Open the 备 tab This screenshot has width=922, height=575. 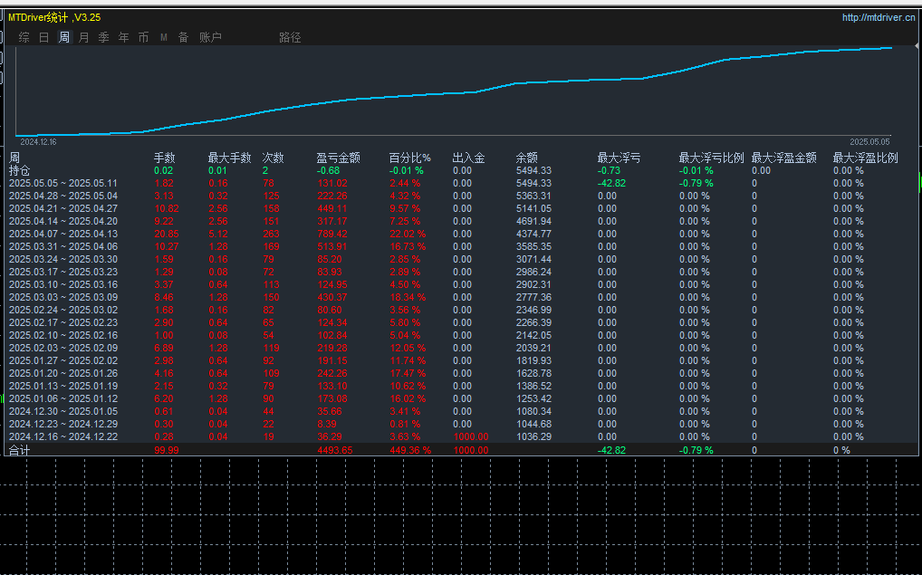click(184, 37)
